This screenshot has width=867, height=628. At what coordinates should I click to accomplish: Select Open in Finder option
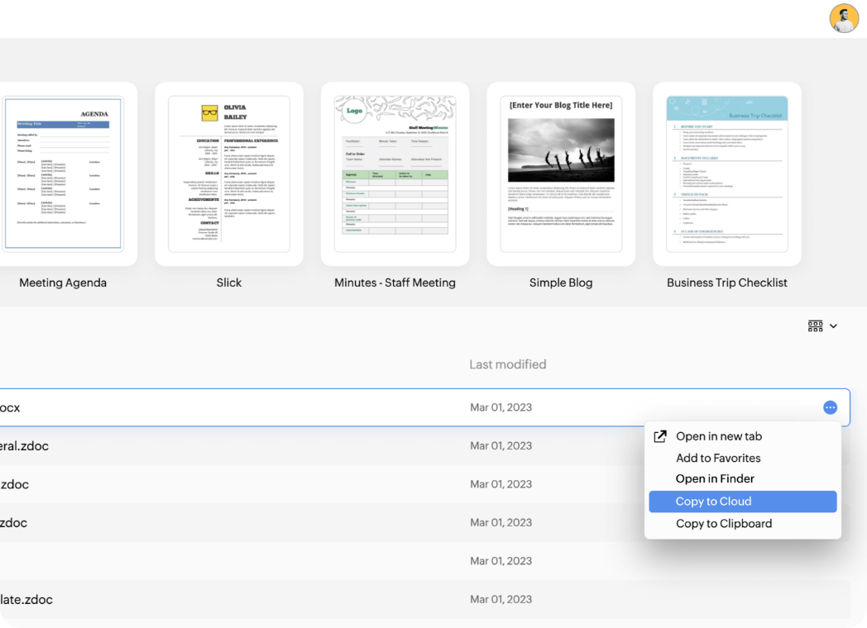coord(715,479)
